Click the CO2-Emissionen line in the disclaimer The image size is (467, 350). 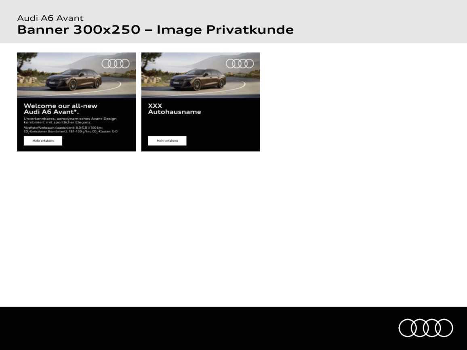click(x=71, y=132)
